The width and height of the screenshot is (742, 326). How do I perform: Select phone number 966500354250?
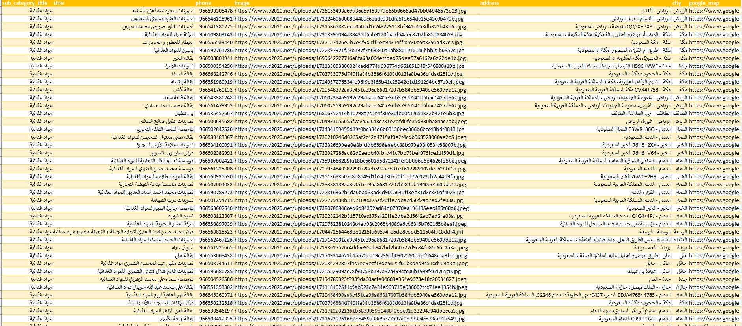click(216, 66)
